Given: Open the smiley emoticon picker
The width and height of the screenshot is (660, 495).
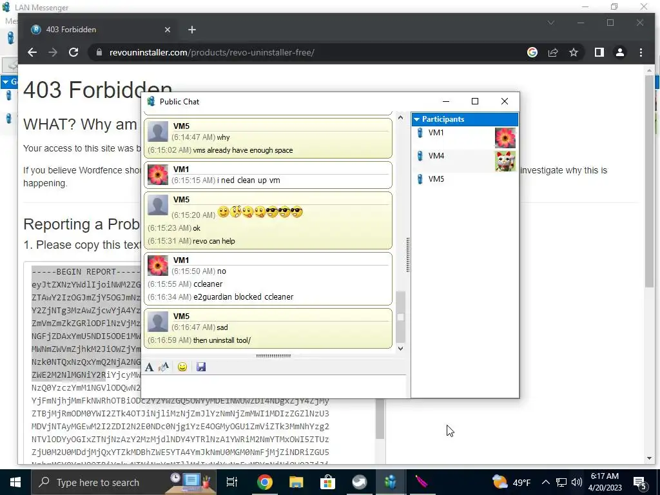Looking at the screenshot, I should pos(182,367).
